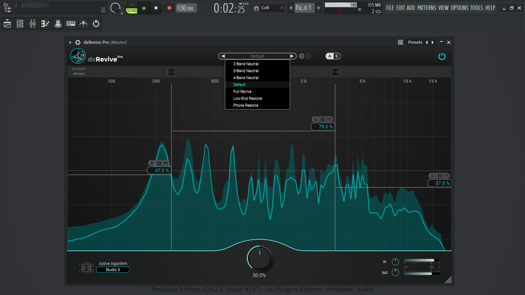This screenshot has height=295, width=525.
Task: Solo the 79.0 % band
Action: [x=315, y=119]
